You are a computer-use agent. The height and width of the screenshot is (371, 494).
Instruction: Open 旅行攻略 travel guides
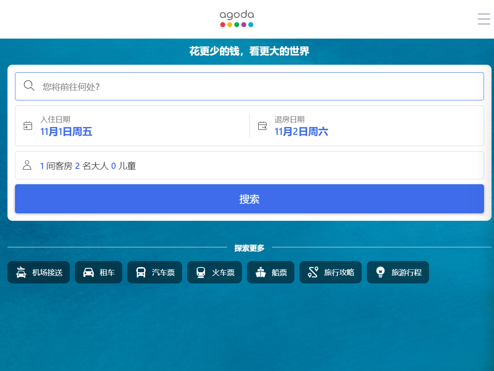point(330,272)
